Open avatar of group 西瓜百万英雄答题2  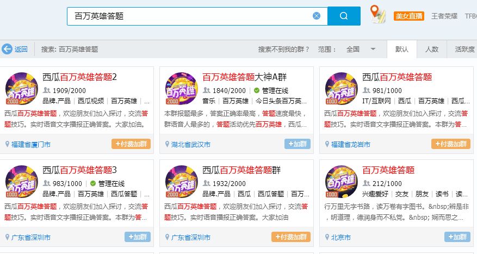22,89
